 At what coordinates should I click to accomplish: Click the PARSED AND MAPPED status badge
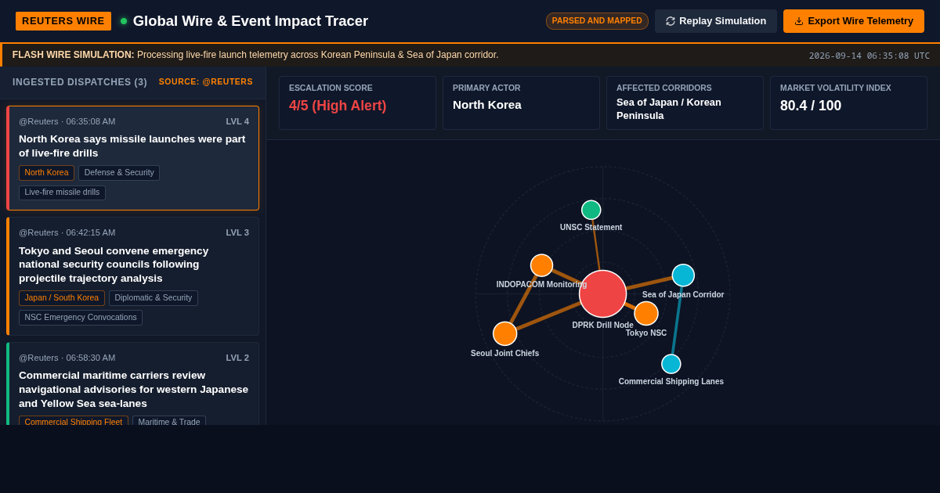(597, 21)
